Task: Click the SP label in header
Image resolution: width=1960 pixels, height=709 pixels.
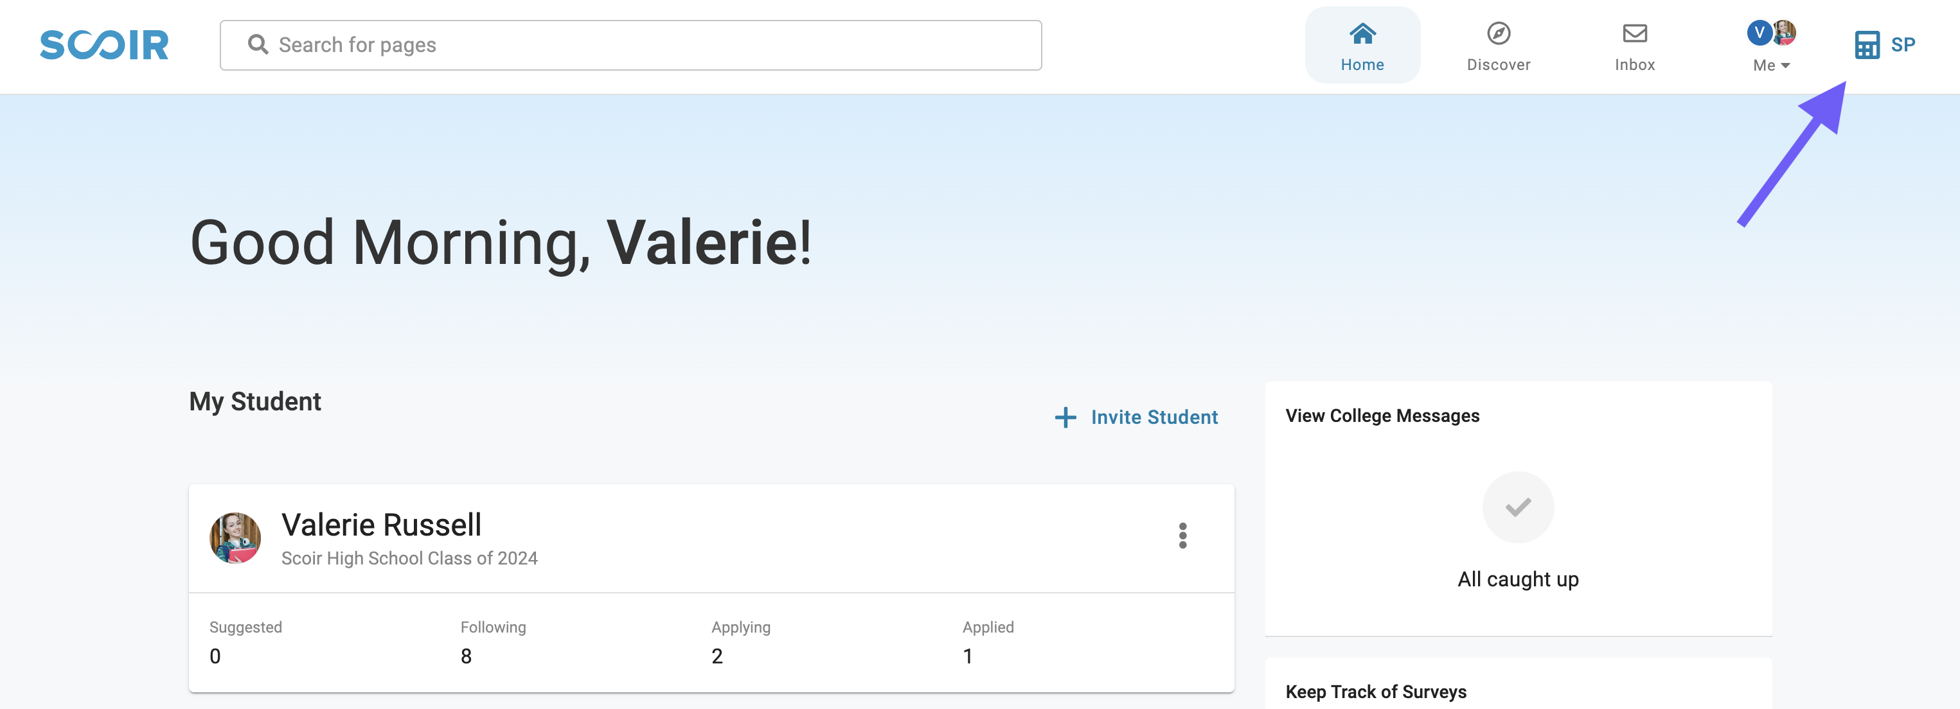Action: click(x=1902, y=45)
